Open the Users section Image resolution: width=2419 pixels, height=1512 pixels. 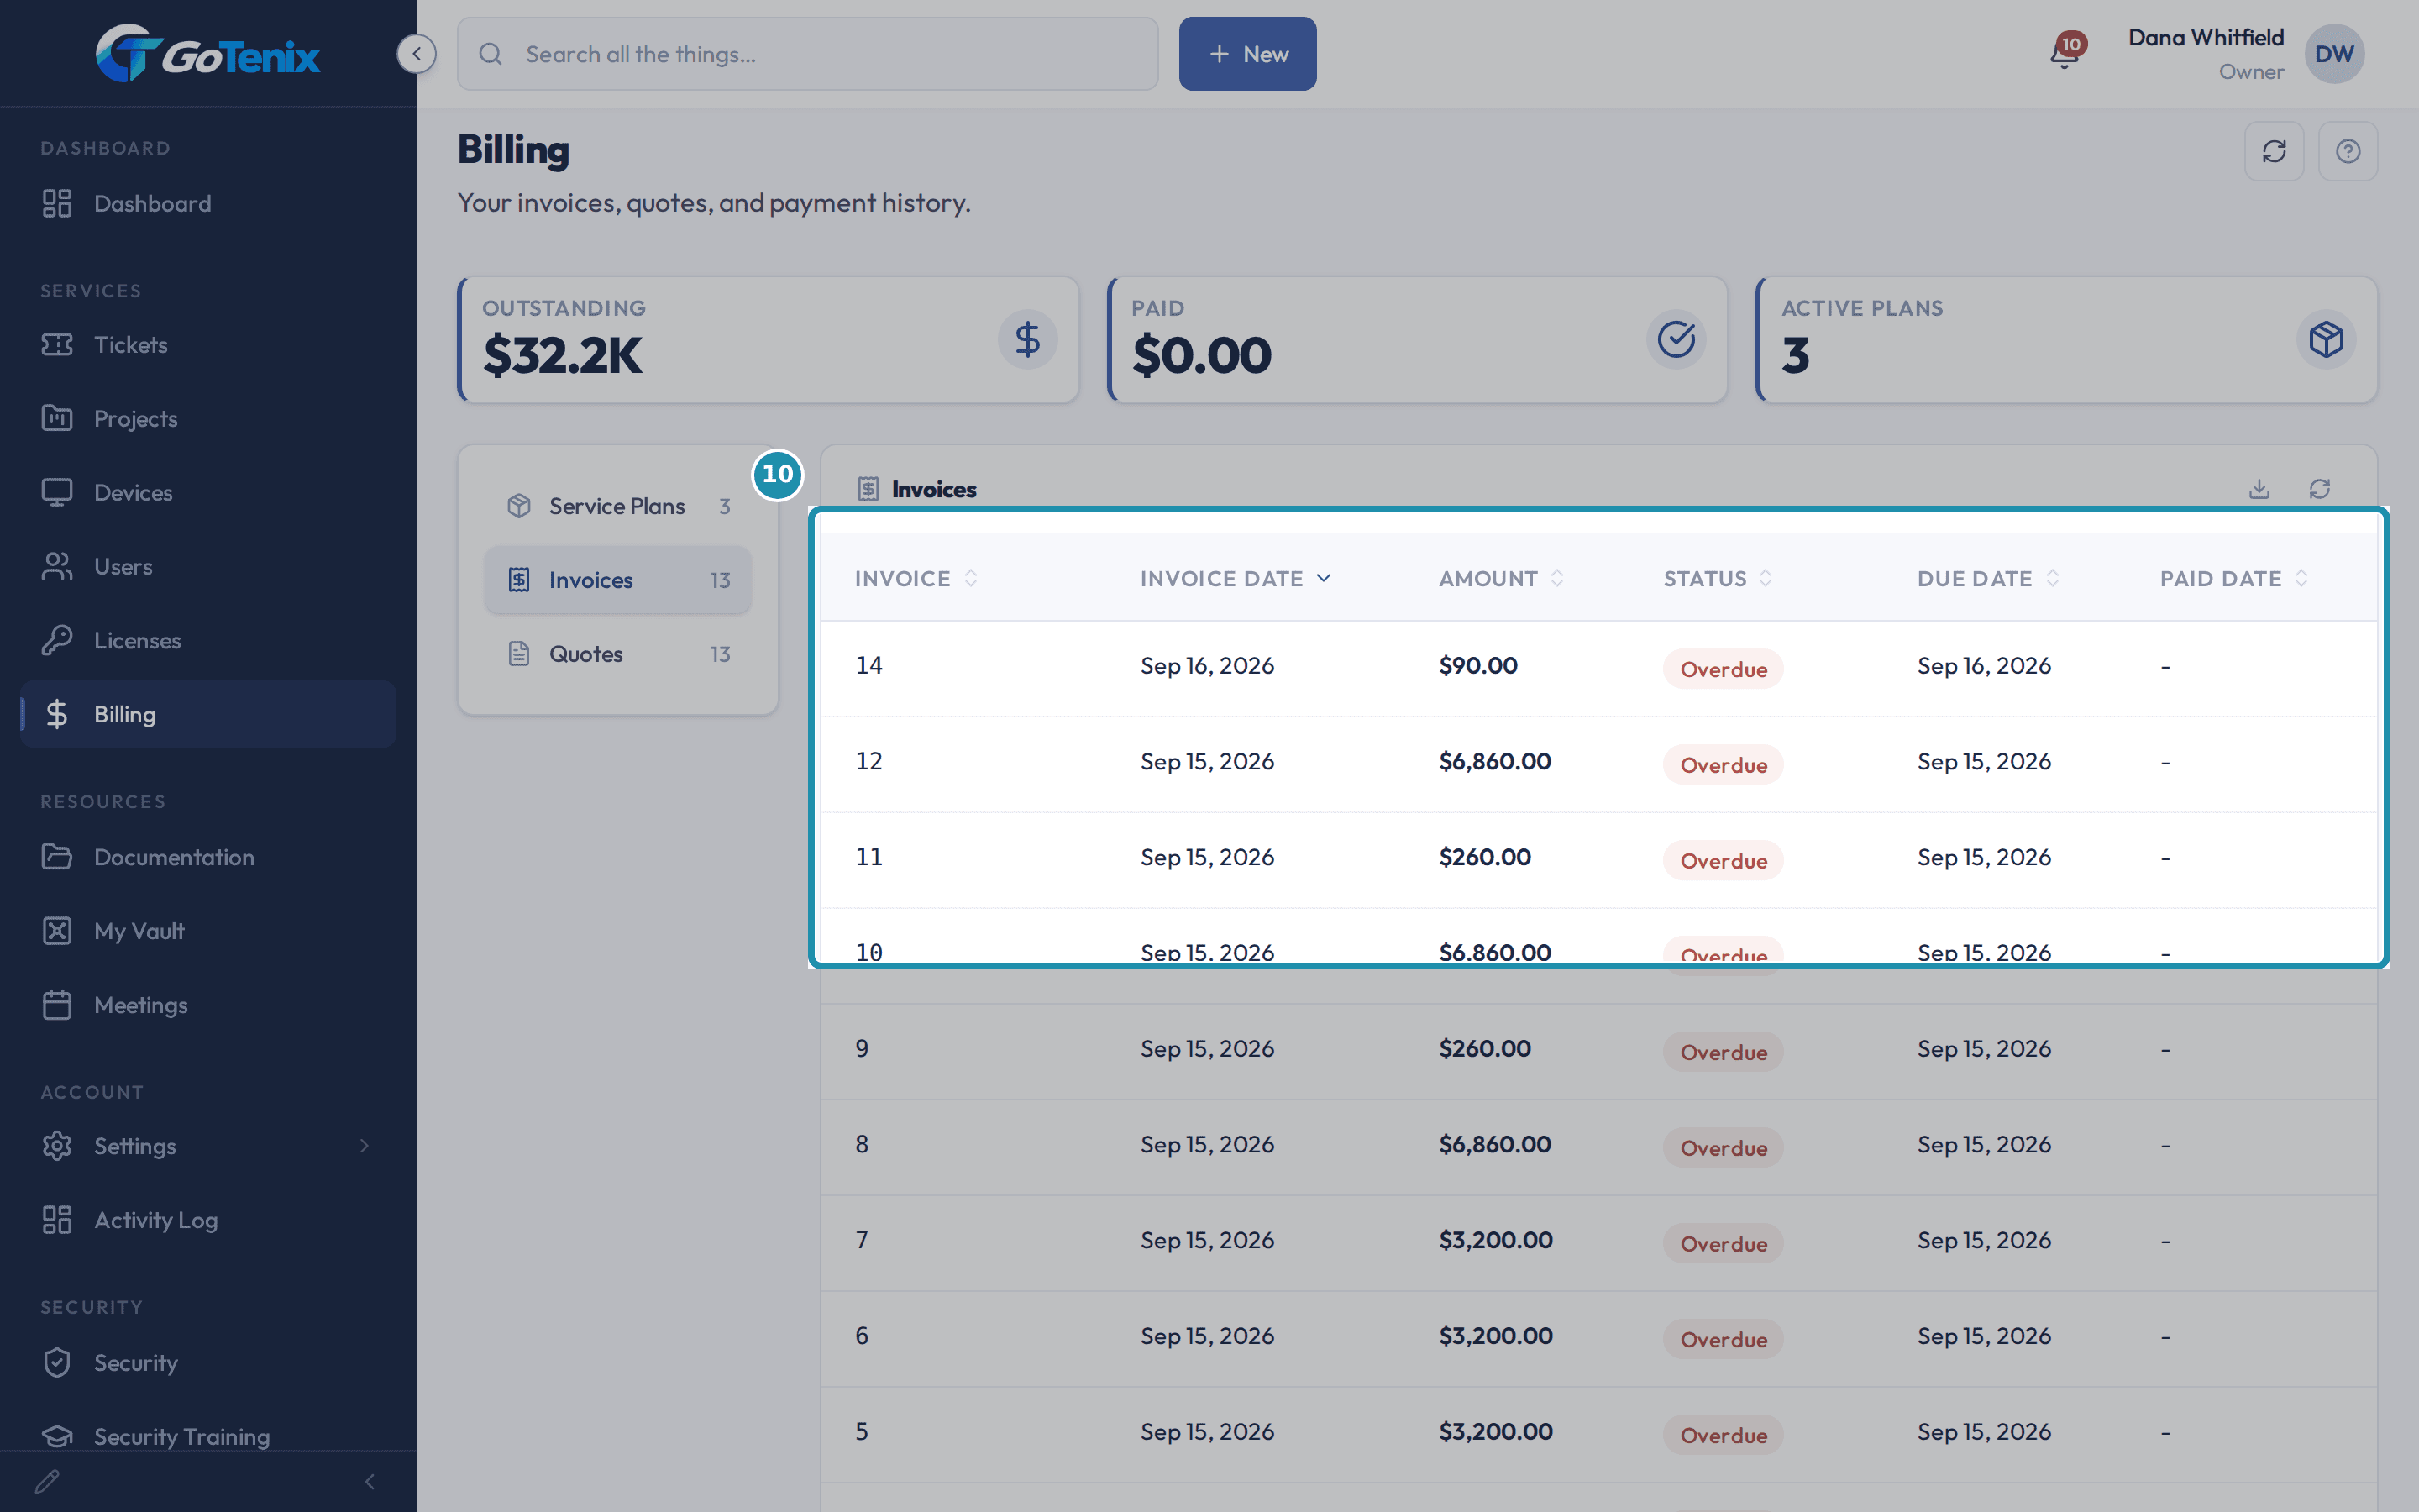pos(208,567)
